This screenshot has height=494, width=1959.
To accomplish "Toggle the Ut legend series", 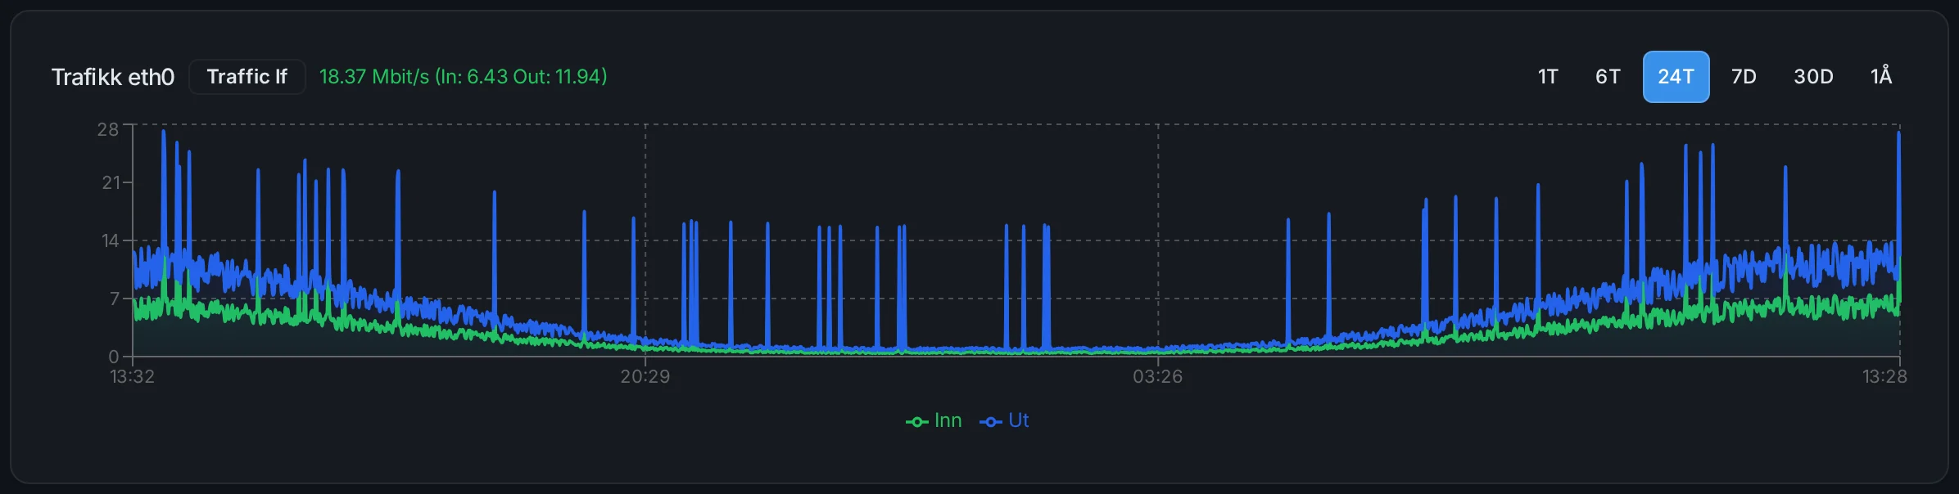I will 1004,420.
